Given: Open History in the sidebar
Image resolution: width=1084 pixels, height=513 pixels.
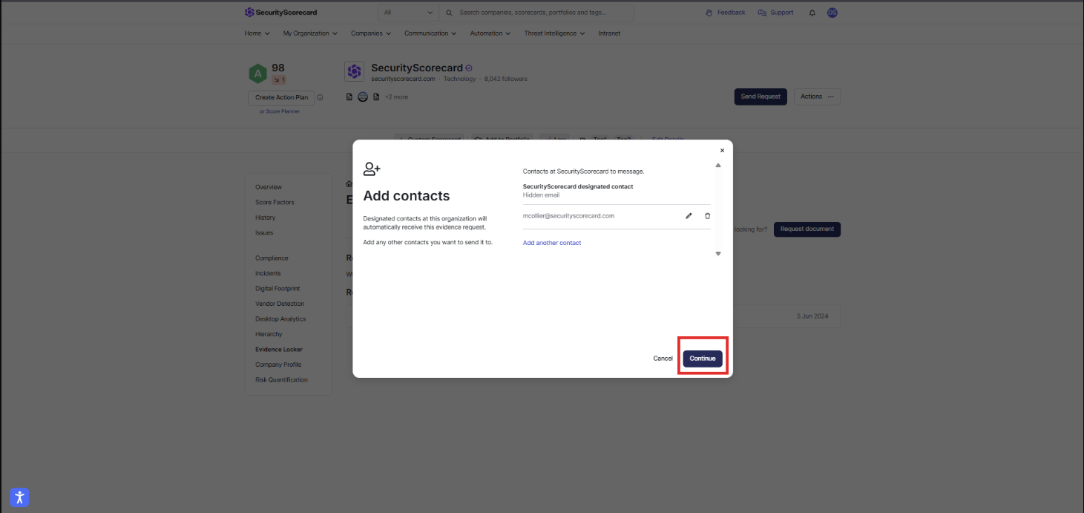Looking at the screenshot, I should (x=265, y=218).
